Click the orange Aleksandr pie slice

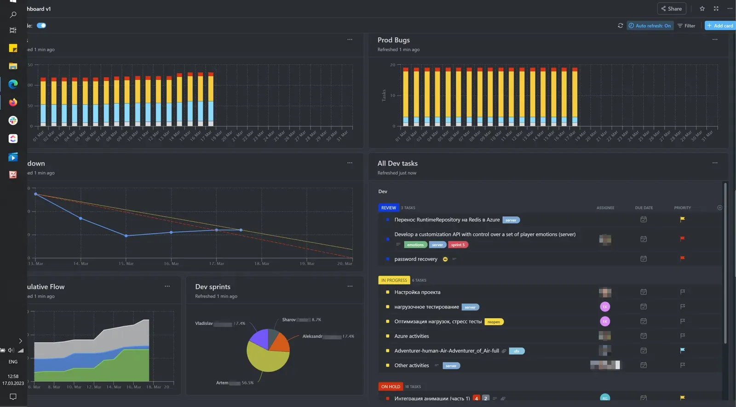(279, 342)
